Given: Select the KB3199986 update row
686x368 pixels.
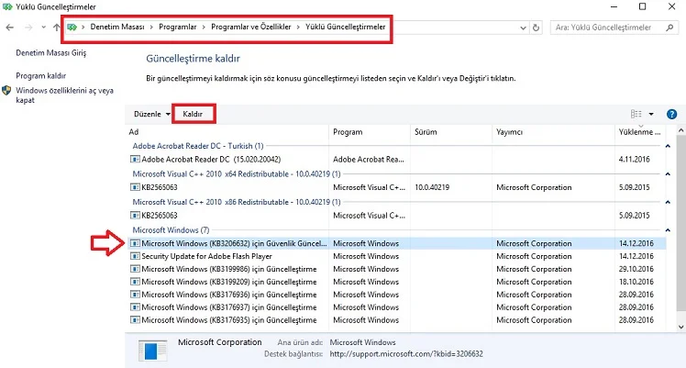Looking at the screenshot, I should (x=396, y=269).
